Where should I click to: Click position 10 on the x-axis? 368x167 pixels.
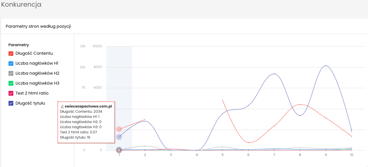(352, 155)
